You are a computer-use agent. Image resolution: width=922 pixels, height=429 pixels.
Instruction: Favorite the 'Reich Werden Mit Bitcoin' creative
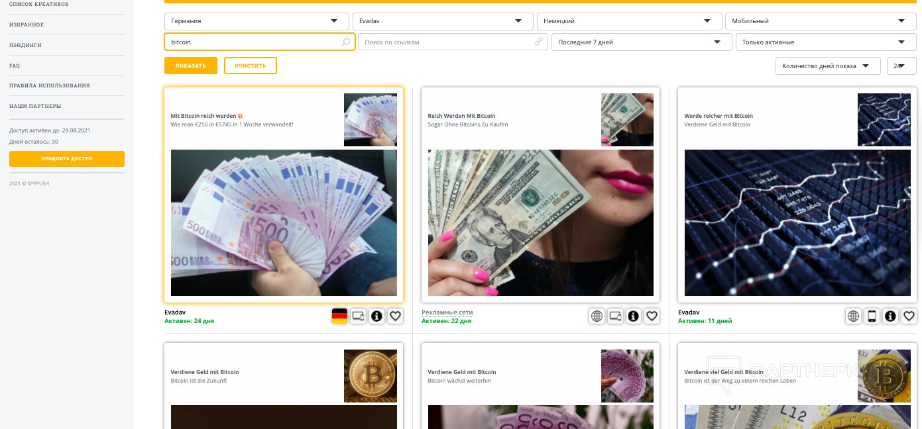(x=652, y=316)
